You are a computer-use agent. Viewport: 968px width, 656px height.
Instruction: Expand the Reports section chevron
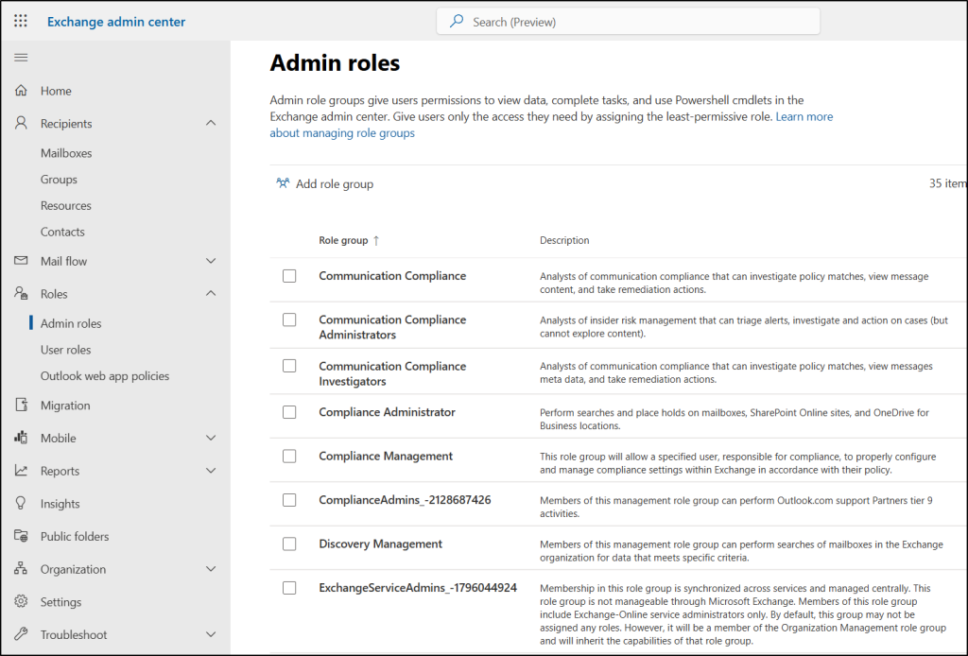click(211, 470)
